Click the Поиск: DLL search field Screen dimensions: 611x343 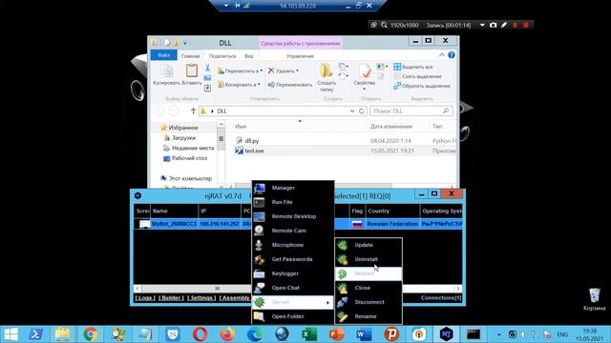[x=411, y=111]
